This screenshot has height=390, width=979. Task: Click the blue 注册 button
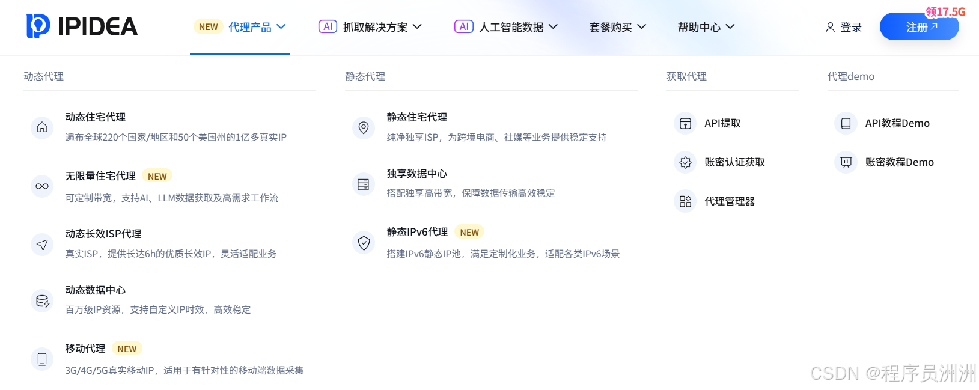[x=919, y=27]
